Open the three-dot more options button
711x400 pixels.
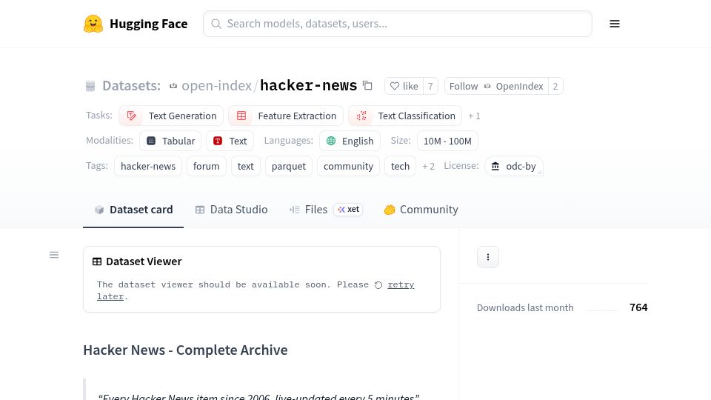point(488,257)
